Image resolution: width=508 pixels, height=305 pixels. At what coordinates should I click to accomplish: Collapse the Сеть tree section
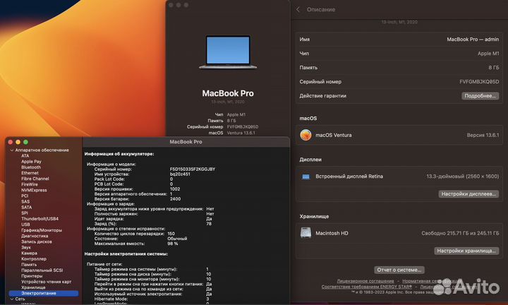[x=12, y=299]
